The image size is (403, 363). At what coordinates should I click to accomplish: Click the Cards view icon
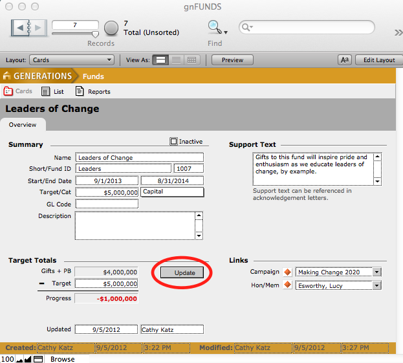coord(8,91)
